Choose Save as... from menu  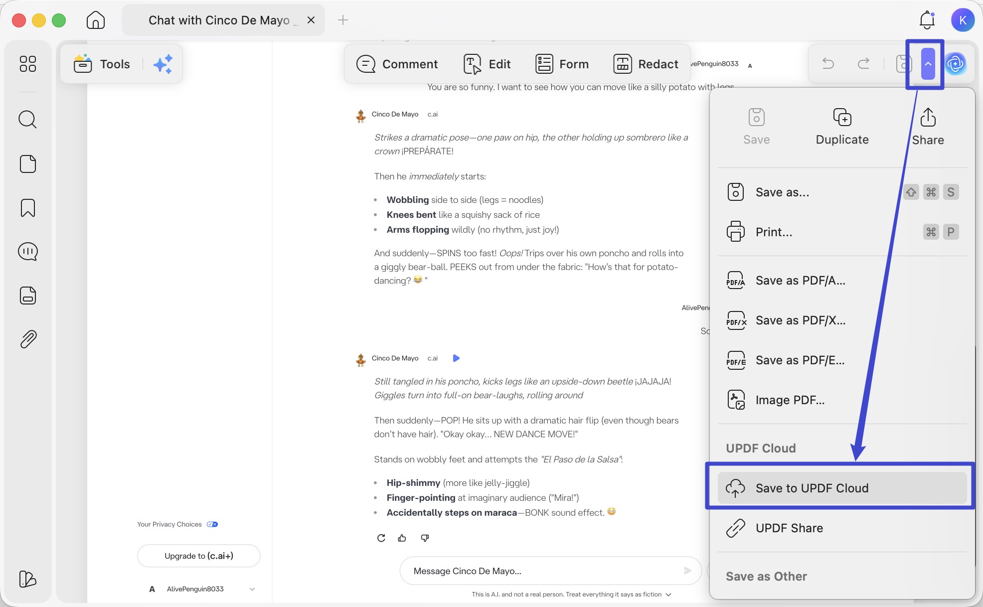point(842,192)
